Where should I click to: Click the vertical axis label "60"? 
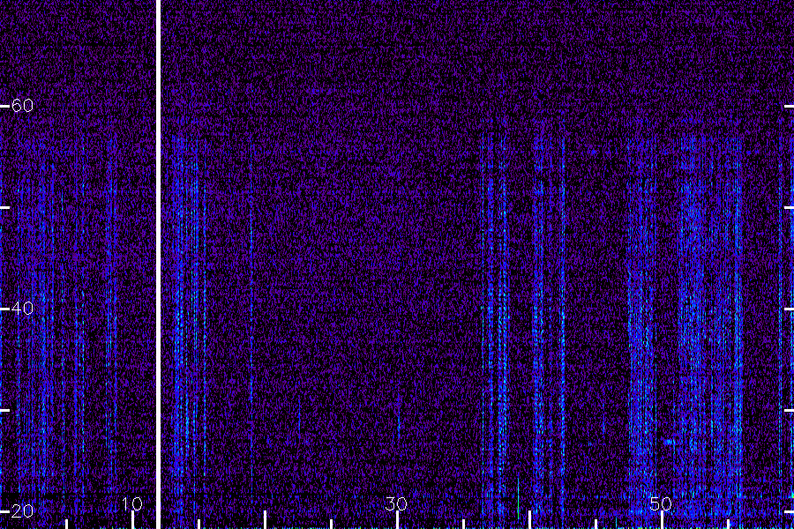[22, 105]
